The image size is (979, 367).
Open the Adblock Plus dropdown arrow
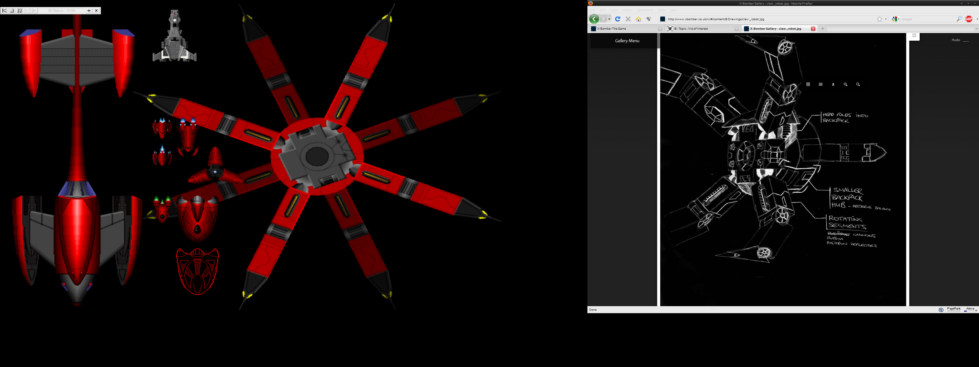pyautogui.click(x=977, y=19)
